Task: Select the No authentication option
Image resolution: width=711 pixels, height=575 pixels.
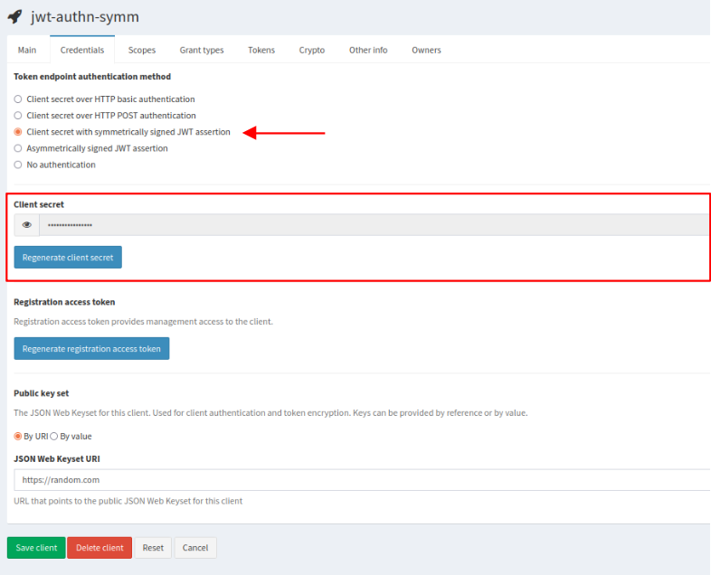Action: coord(18,165)
